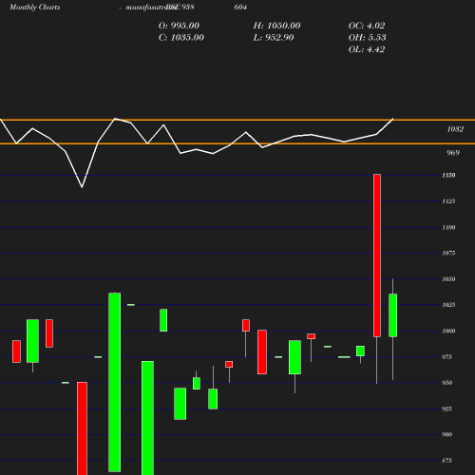
Task: Click the 1000 price axis label
Action: pyautogui.click(x=448, y=331)
